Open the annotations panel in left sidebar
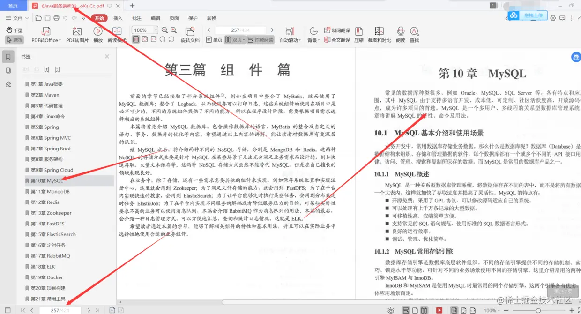Screen dimensions: 581x314 click(8, 84)
